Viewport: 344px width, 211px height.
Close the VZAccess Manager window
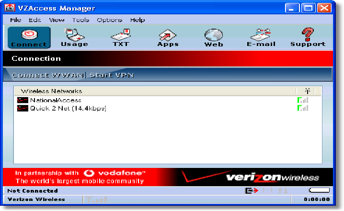[324, 8]
